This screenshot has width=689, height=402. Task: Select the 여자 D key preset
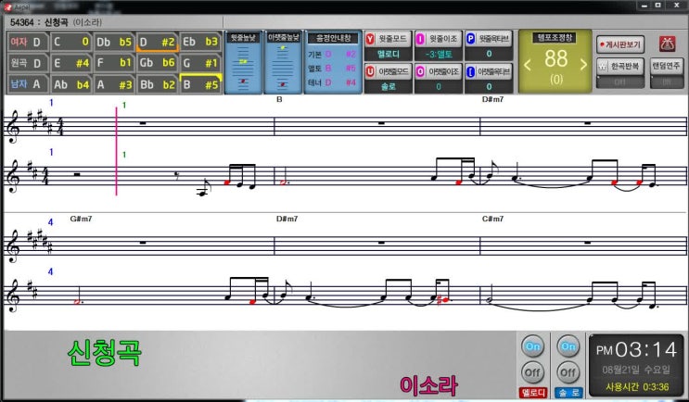pyautogui.click(x=27, y=42)
